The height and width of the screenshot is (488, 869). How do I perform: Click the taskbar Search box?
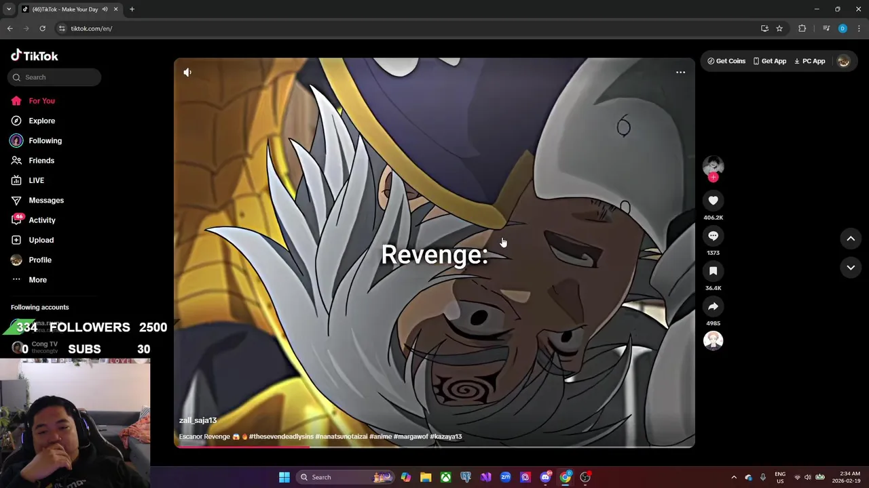345,477
